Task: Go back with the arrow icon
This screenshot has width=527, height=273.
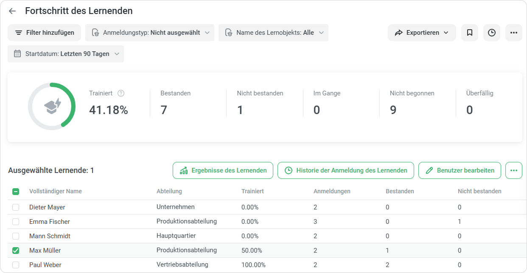Action: pos(12,11)
